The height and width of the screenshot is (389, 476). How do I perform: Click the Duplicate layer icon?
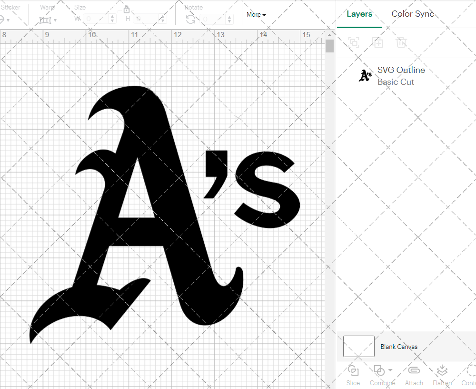click(x=377, y=42)
